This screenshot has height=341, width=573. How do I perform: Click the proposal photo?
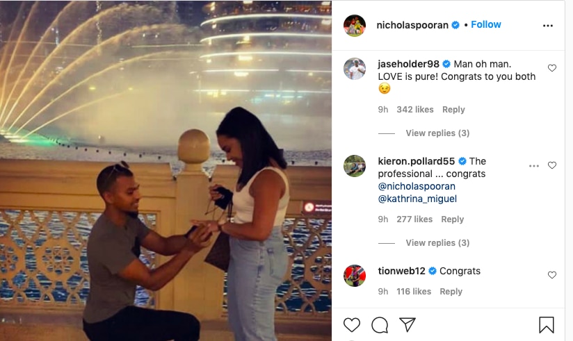coord(166,171)
